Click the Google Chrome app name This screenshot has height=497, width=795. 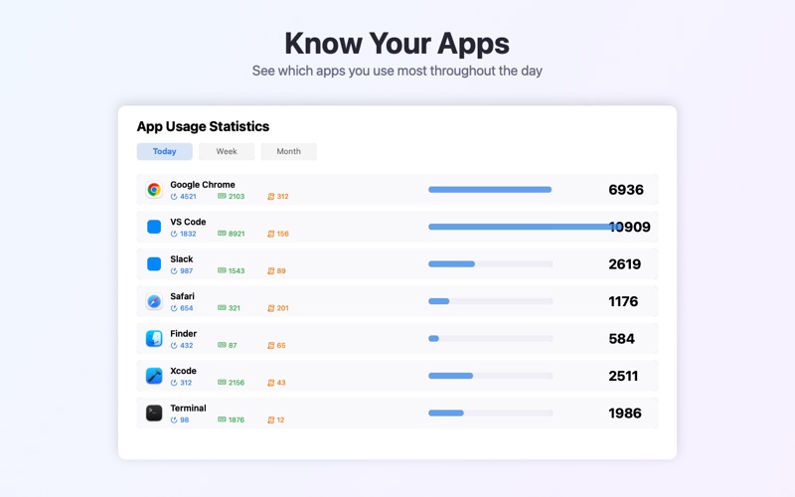click(203, 185)
